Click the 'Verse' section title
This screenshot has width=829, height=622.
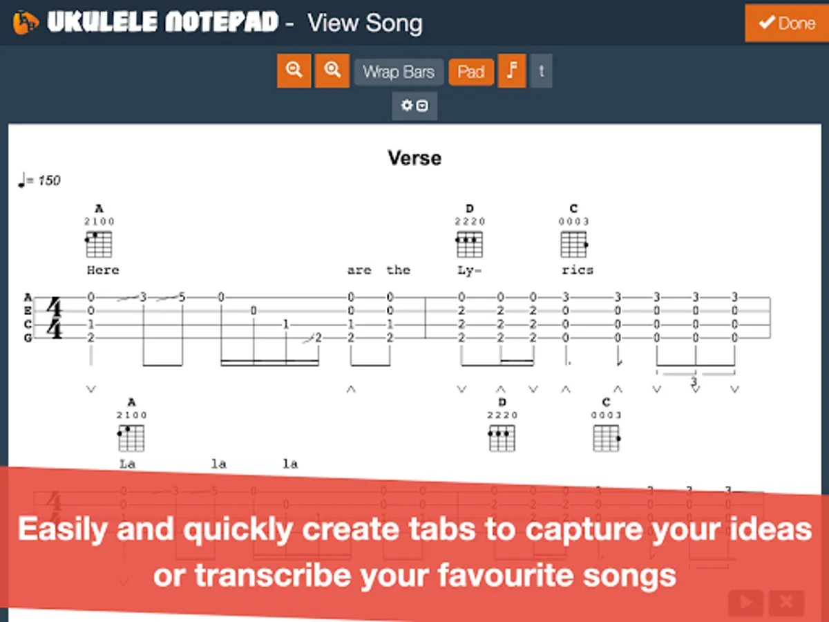tap(414, 158)
